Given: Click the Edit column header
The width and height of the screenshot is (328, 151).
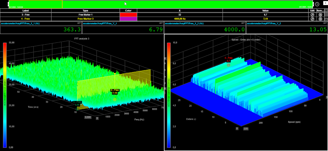Looking at the screenshot, I should click(312, 11).
